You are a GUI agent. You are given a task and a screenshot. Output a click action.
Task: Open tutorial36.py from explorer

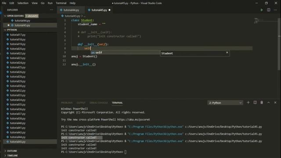tap(18, 109)
